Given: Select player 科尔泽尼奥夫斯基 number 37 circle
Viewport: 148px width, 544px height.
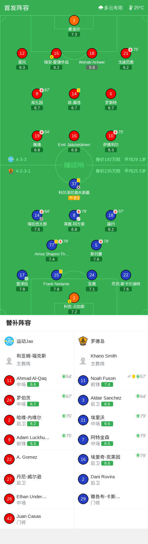Looking at the screenshot, I should point(74,184).
